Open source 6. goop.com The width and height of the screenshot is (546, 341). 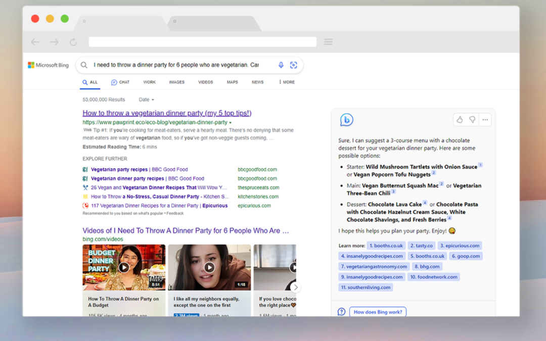[x=466, y=256]
